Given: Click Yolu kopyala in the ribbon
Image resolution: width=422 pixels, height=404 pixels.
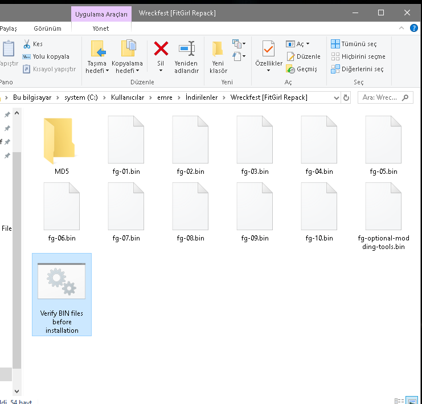Looking at the screenshot, I should 46,56.
